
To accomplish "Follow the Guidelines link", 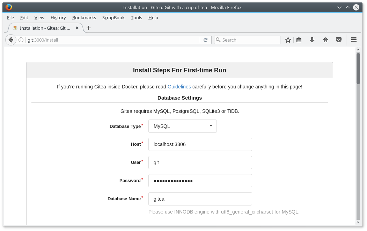I will 179,87.
